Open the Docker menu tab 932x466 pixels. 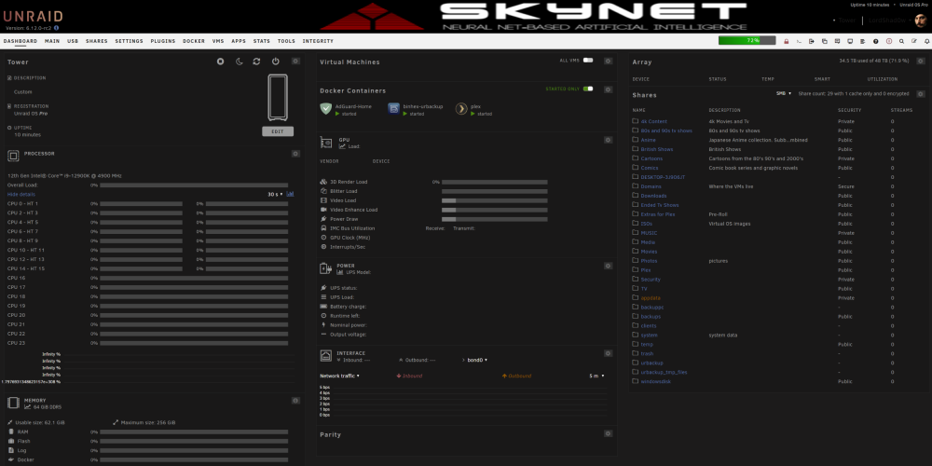pos(194,42)
